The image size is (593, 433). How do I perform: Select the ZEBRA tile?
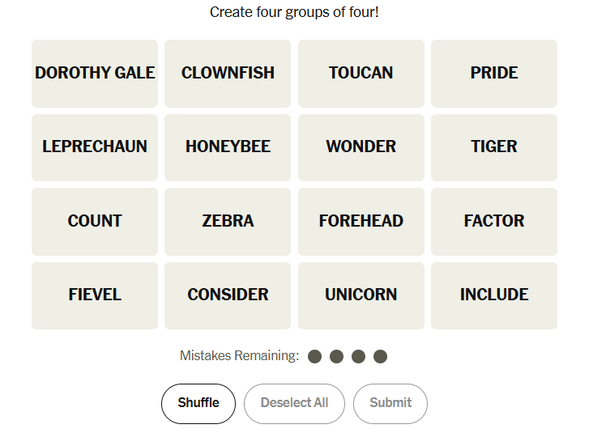pyautogui.click(x=228, y=221)
